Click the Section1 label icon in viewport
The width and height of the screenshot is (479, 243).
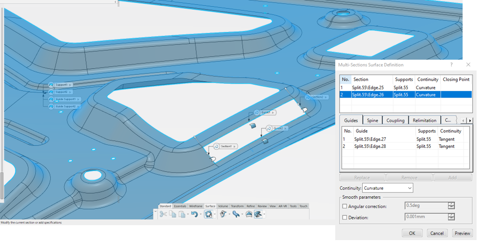point(216,146)
